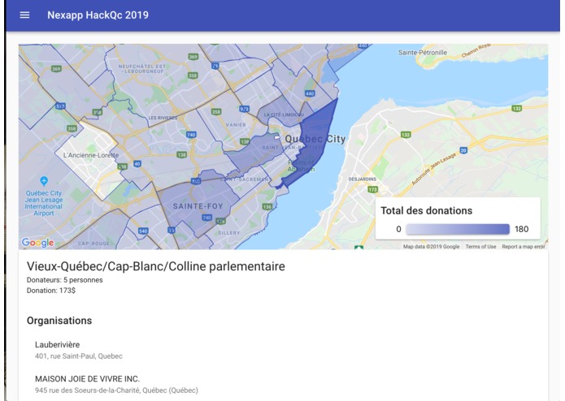The width and height of the screenshot is (565, 401).
Task: Click Report a map error link
Action: (524, 246)
